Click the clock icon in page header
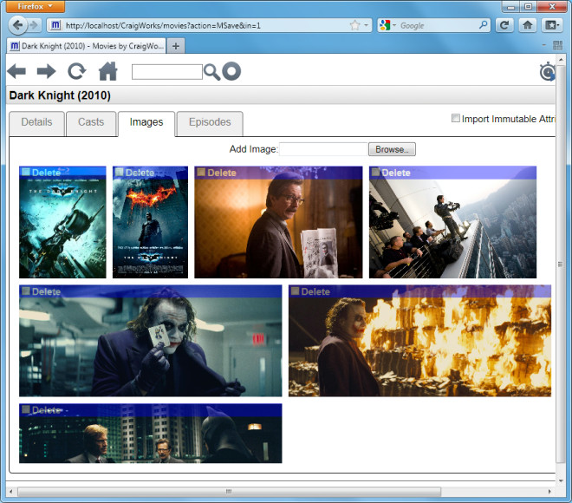Viewport: 572px width, 503px height. (548, 71)
